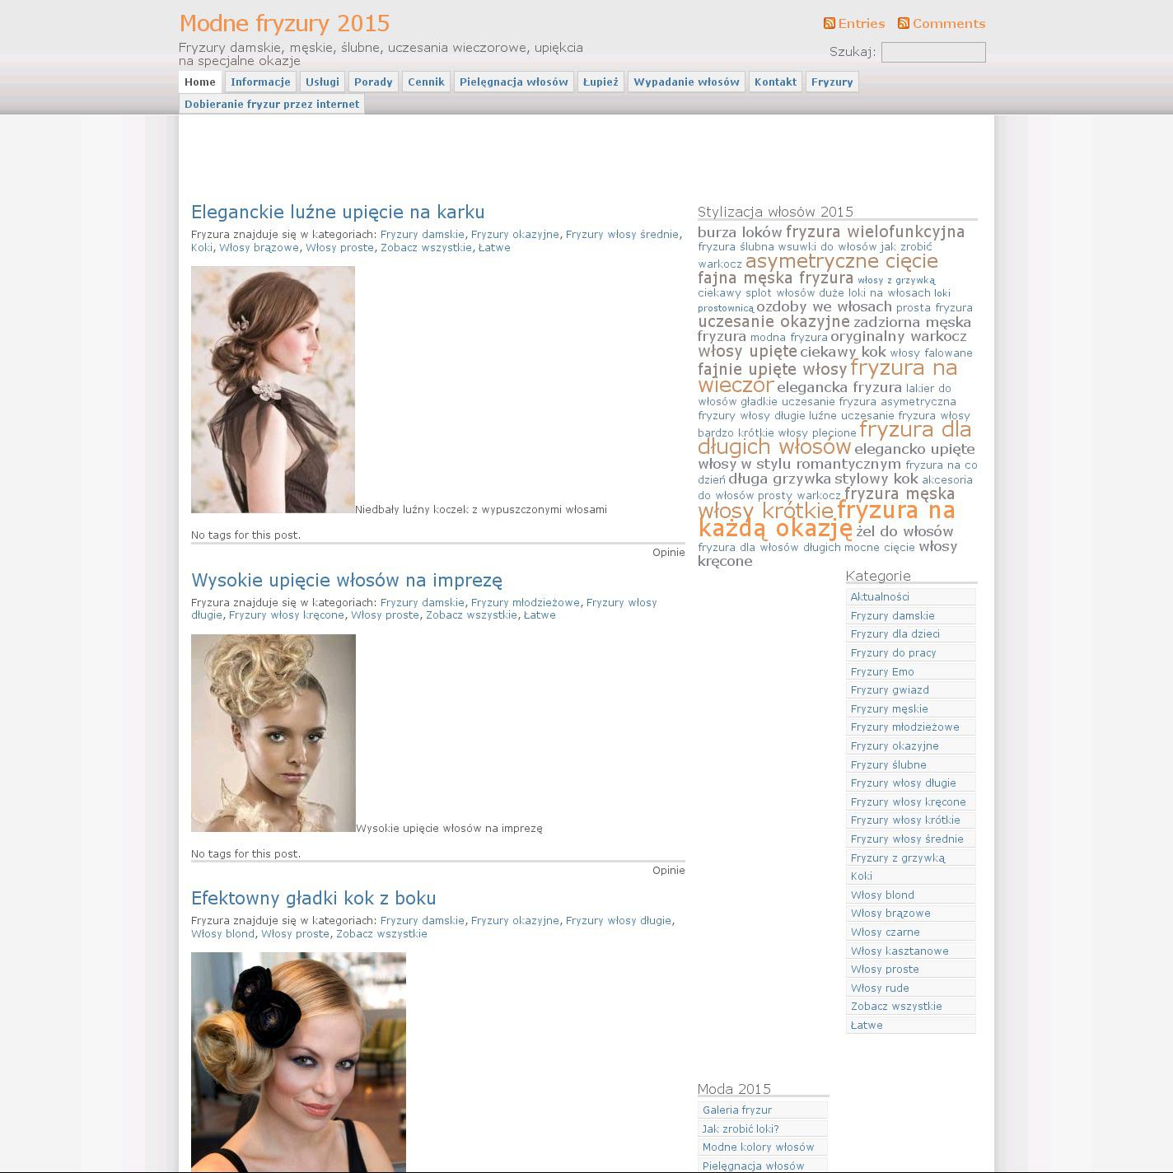Open Pielęgnacja włosów in navigation bar

(x=513, y=82)
